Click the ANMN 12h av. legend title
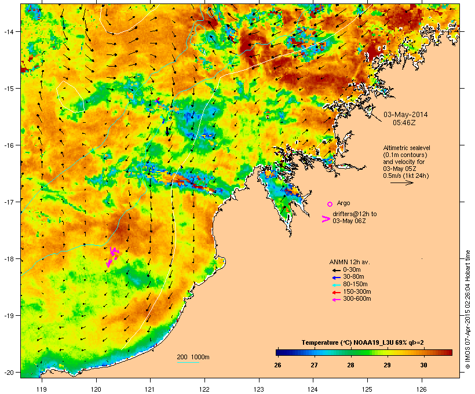475x394 pixels. pyautogui.click(x=349, y=262)
